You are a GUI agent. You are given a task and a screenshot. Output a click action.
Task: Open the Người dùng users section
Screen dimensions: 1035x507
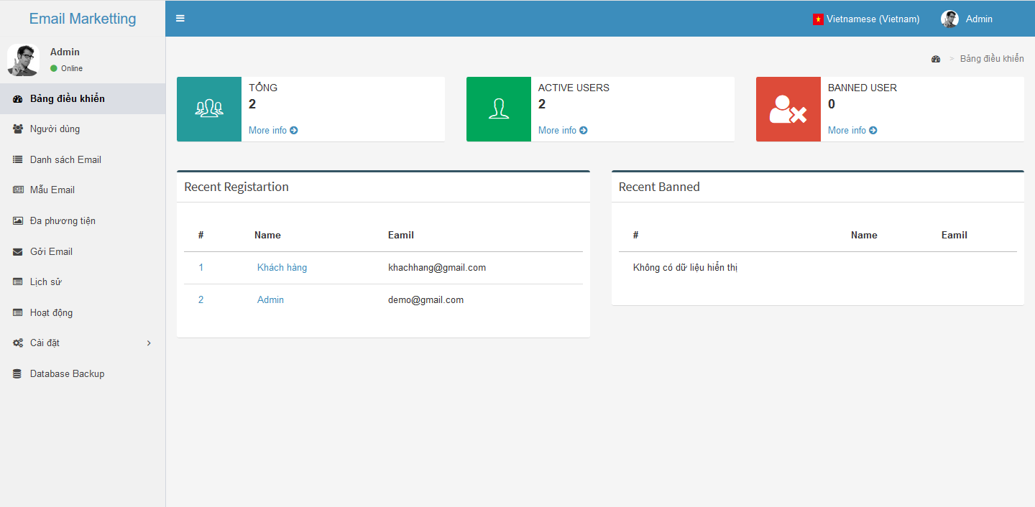[x=54, y=129]
